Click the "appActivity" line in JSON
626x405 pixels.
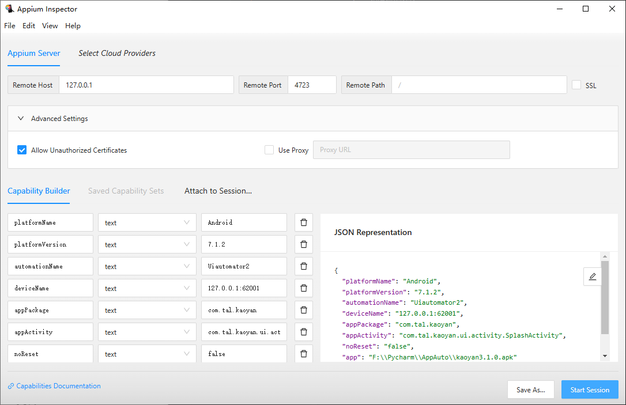tap(454, 335)
